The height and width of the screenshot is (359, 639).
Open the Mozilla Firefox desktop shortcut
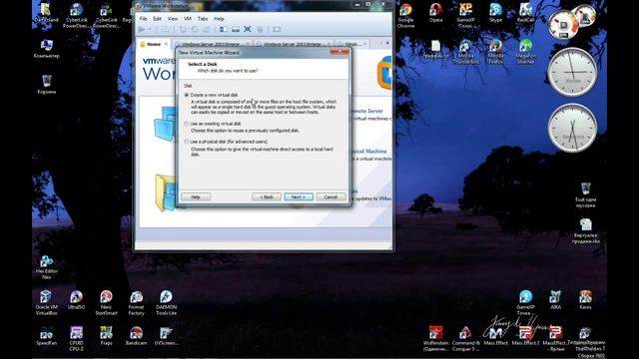tap(495, 52)
